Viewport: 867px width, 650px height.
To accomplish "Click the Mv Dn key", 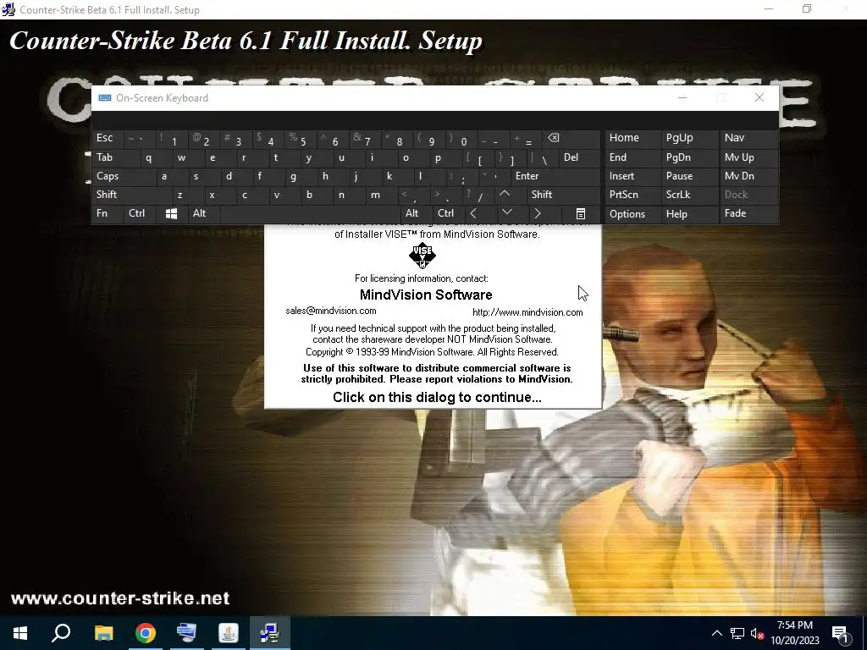I will (748, 176).
